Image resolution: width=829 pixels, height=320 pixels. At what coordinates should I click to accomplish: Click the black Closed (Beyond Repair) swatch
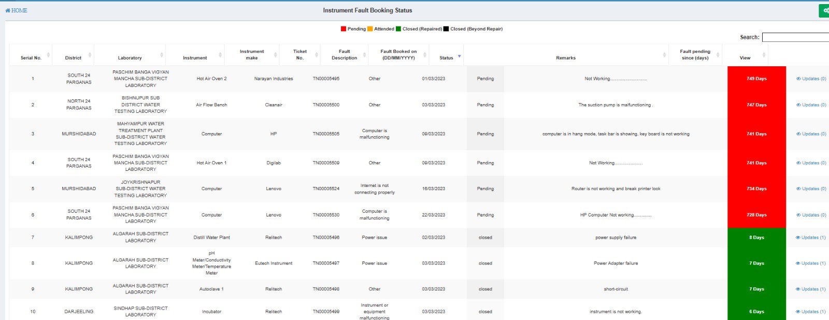coord(446,29)
